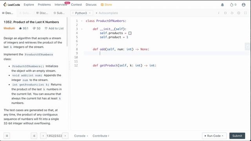Toggle the Autocomplete option
The height and width of the screenshot is (141, 251).
tap(107, 13)
